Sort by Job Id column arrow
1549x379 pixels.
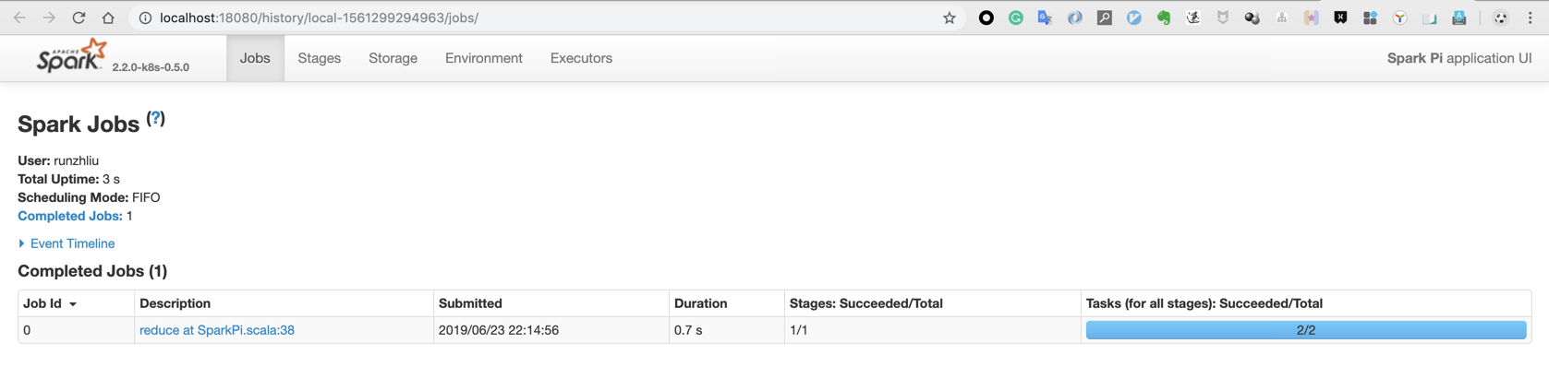[x=73, y=304]
